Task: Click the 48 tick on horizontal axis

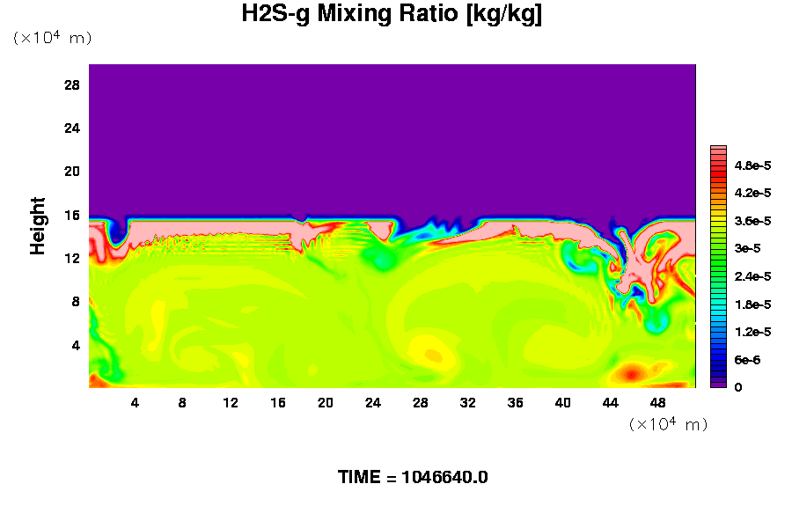Action: [x=657, y=402]
